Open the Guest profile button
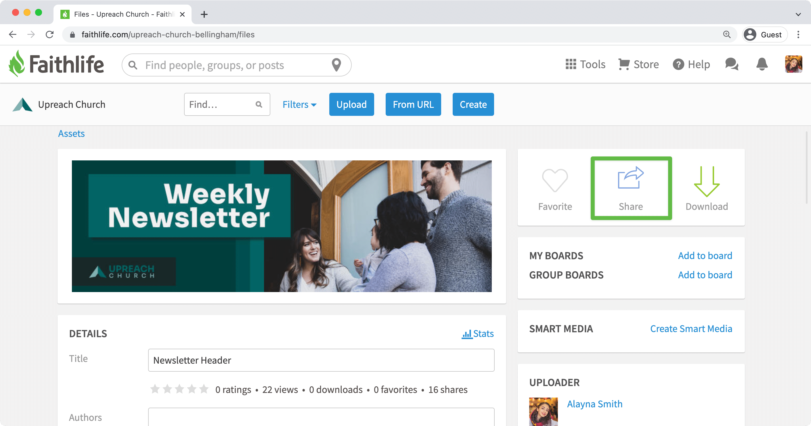811x426 pixels. click(765, 34)
